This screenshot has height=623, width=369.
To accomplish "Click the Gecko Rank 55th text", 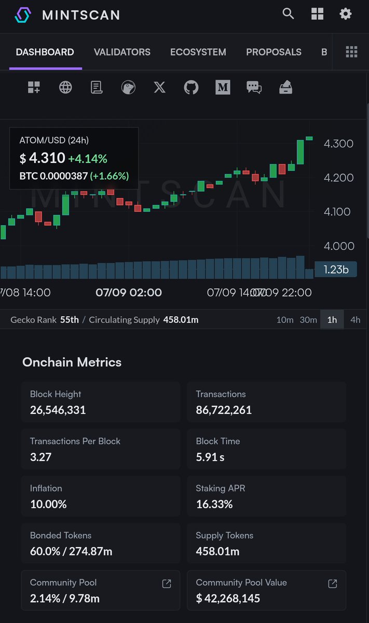I will coord(45,320).
